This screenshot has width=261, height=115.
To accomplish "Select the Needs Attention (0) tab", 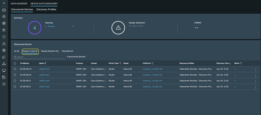I will [x=50, y=51].
